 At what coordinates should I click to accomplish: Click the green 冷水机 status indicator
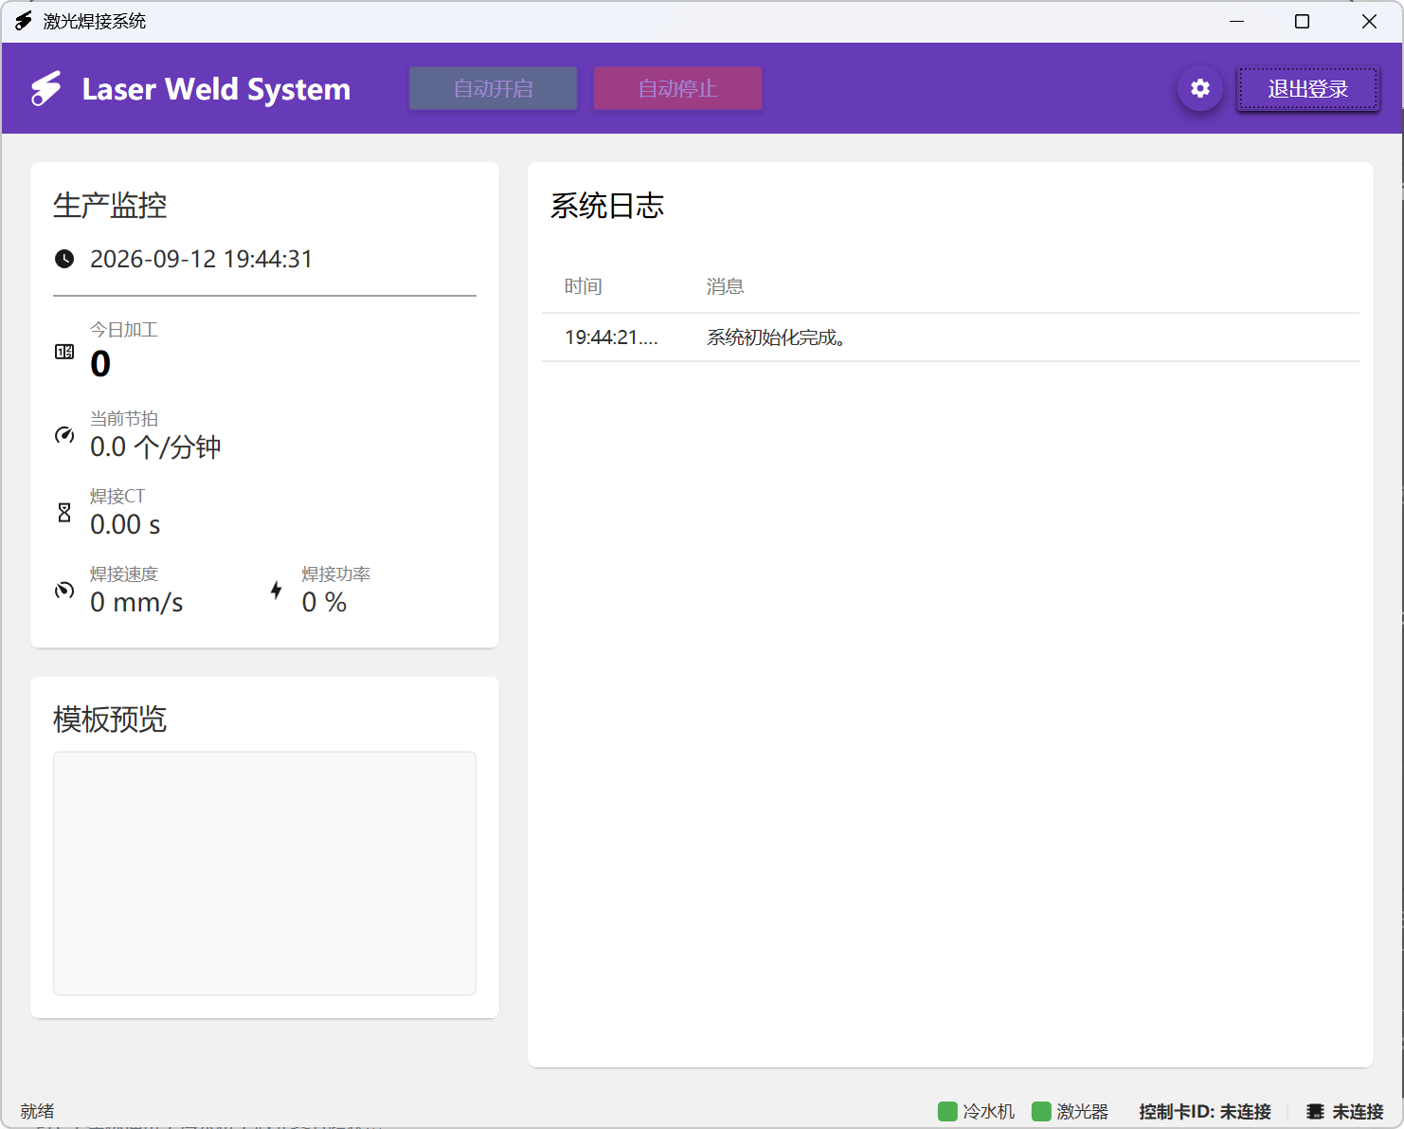click(947, 1111)
